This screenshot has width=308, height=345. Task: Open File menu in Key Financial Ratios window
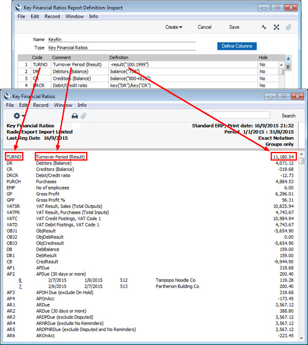click(x=10, y=105)
